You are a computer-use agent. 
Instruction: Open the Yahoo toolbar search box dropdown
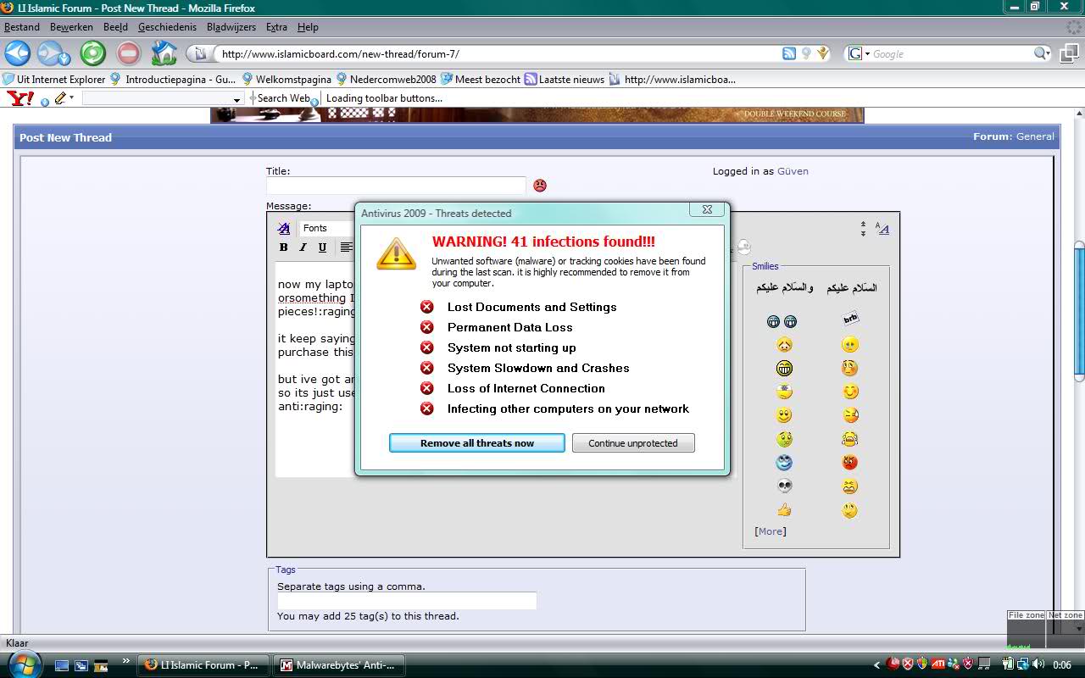(x=237, y=99)
